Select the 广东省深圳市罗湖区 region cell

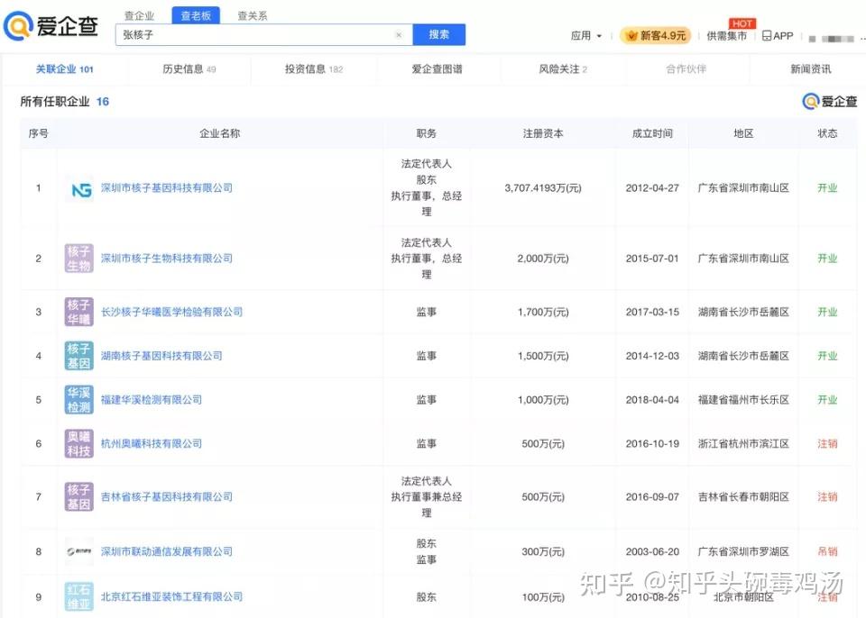743,551
